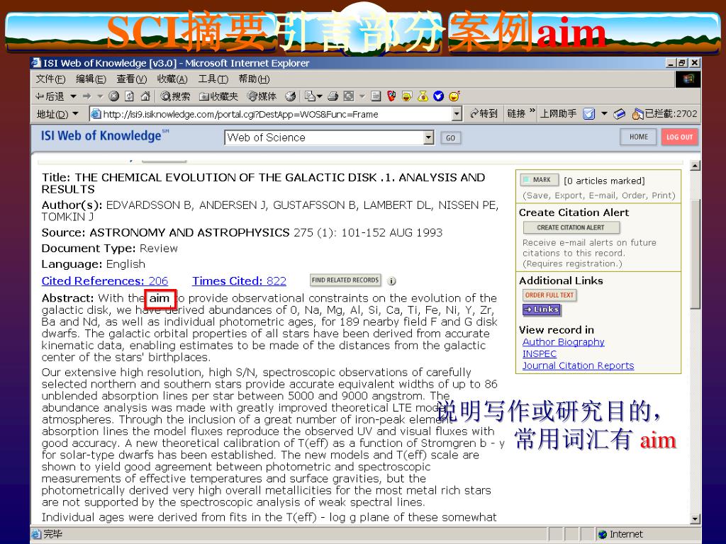Click the info icon beside Find Related Records

pos(391,280)
